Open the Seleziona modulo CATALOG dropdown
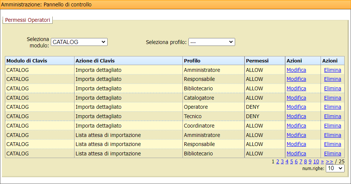 point(79,42)
